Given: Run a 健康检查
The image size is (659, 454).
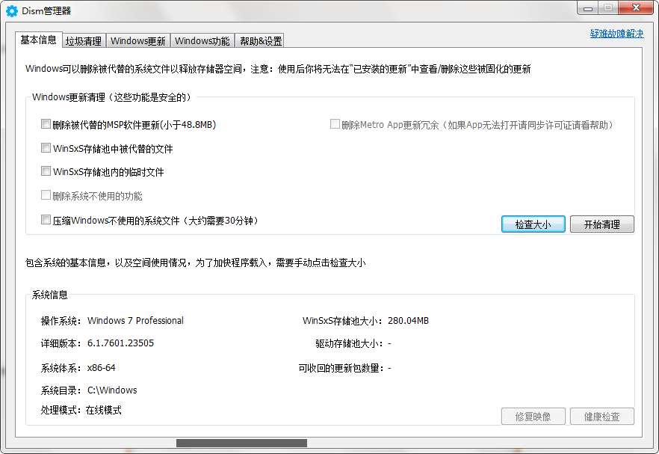Looking at the screenshot, I should (x=602, y=416).
